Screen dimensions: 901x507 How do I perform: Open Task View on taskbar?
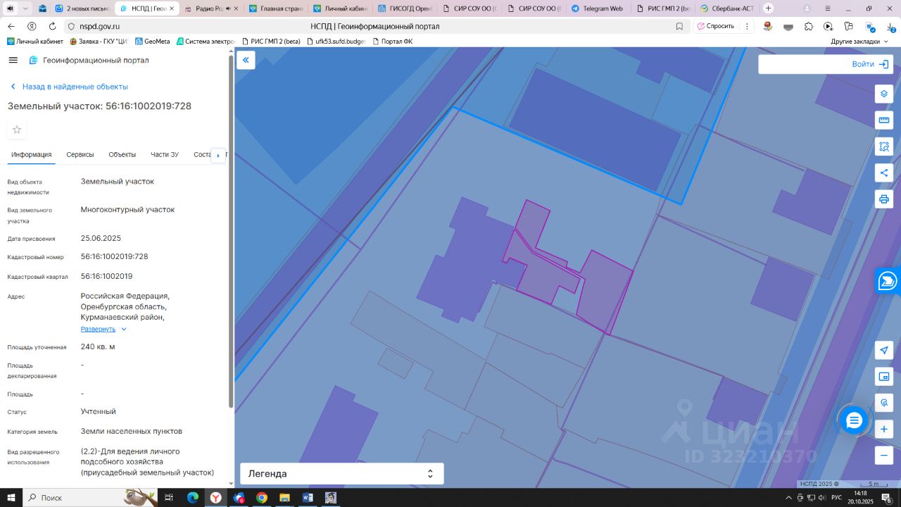click(x=169, y=498)
